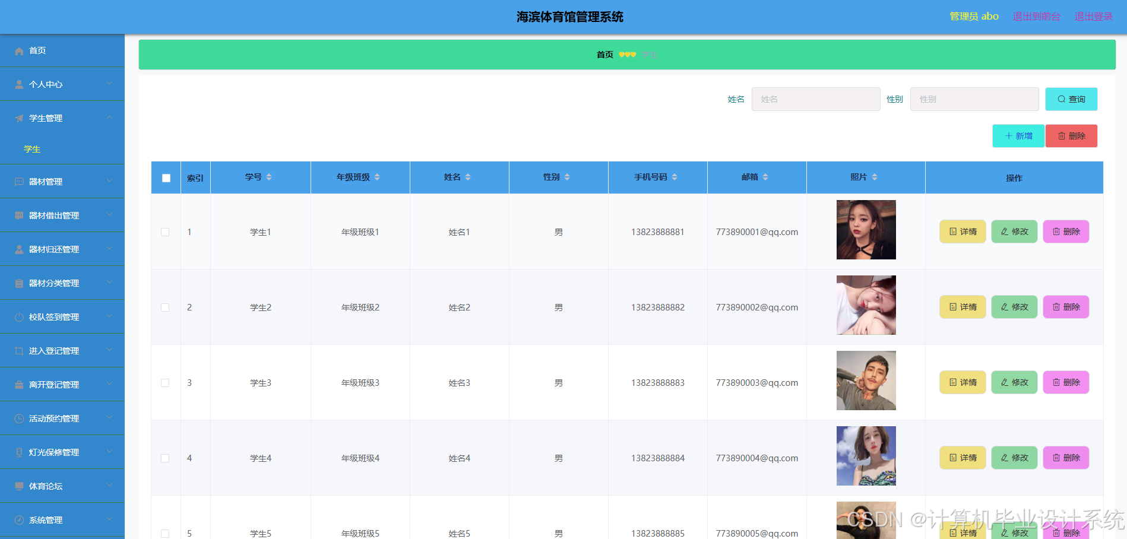Click 修改 for 学生1 row
This screenshot has height=539, width=1127.
[1014, 232]
